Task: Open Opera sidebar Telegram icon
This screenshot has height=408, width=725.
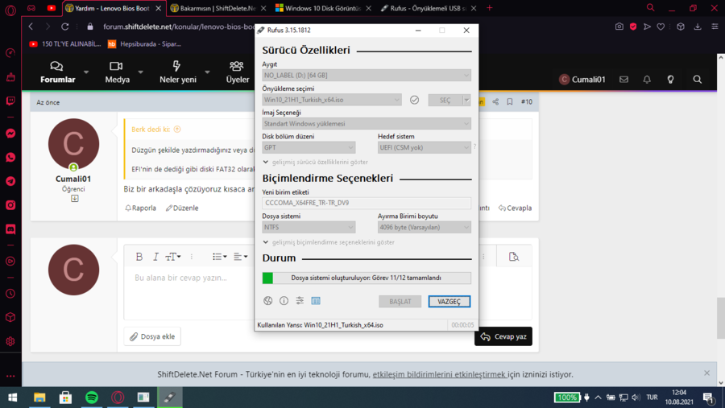Action: 10,181
